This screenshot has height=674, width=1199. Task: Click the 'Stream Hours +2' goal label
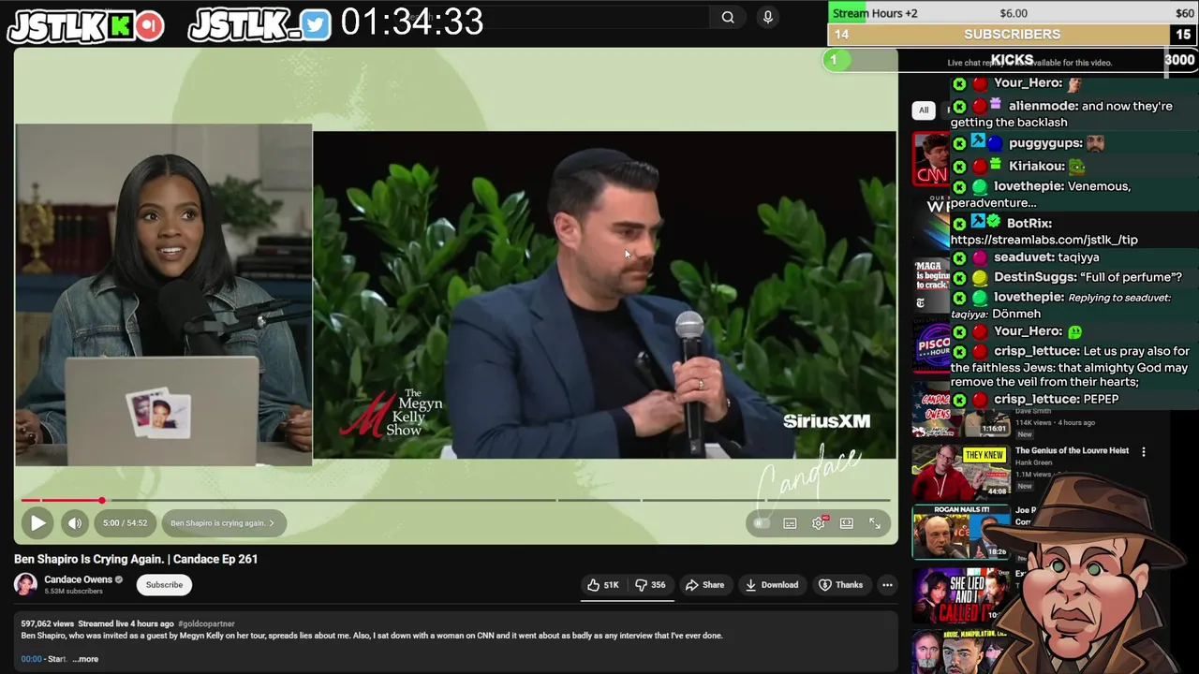coord(875,13)
